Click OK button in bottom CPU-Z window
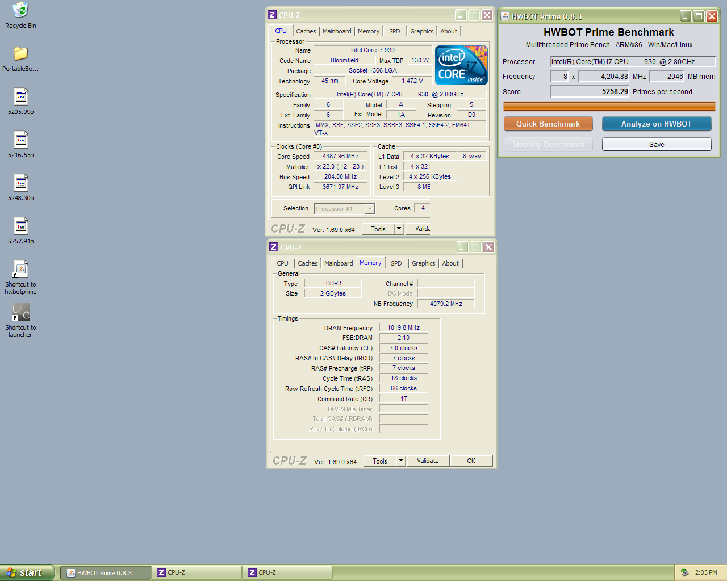 pyautogui.click(x=471, y=461)
